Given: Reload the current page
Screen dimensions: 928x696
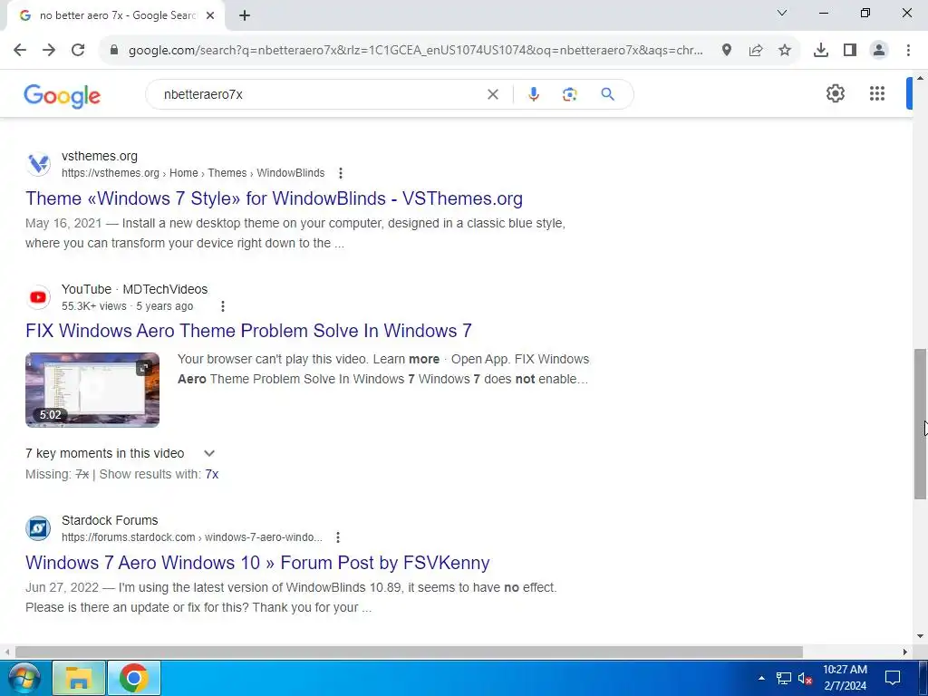Looking at the screenshot, I should [x=78, y=51].
